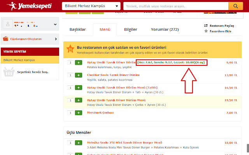Click the orange search magnifier button
Image resolution: width=249 pixels, height=155 pixels.
pos(236,6)
